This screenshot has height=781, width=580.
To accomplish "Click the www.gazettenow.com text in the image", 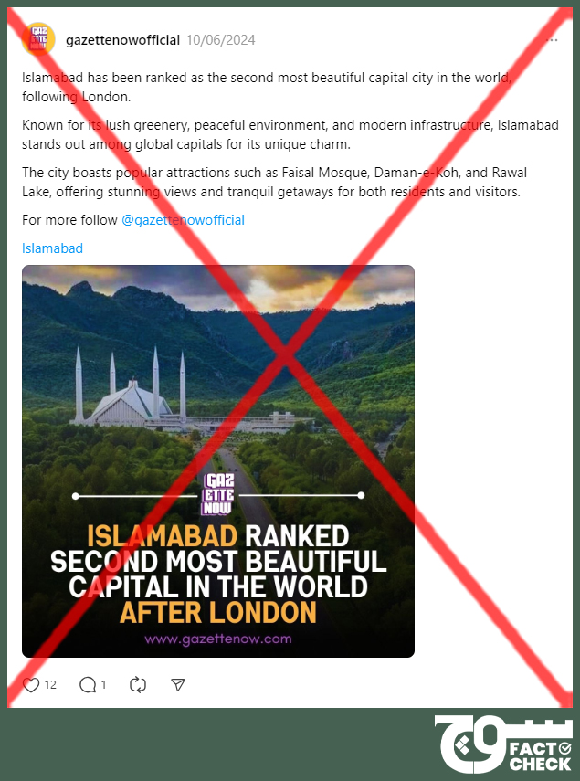I will 218,639.
